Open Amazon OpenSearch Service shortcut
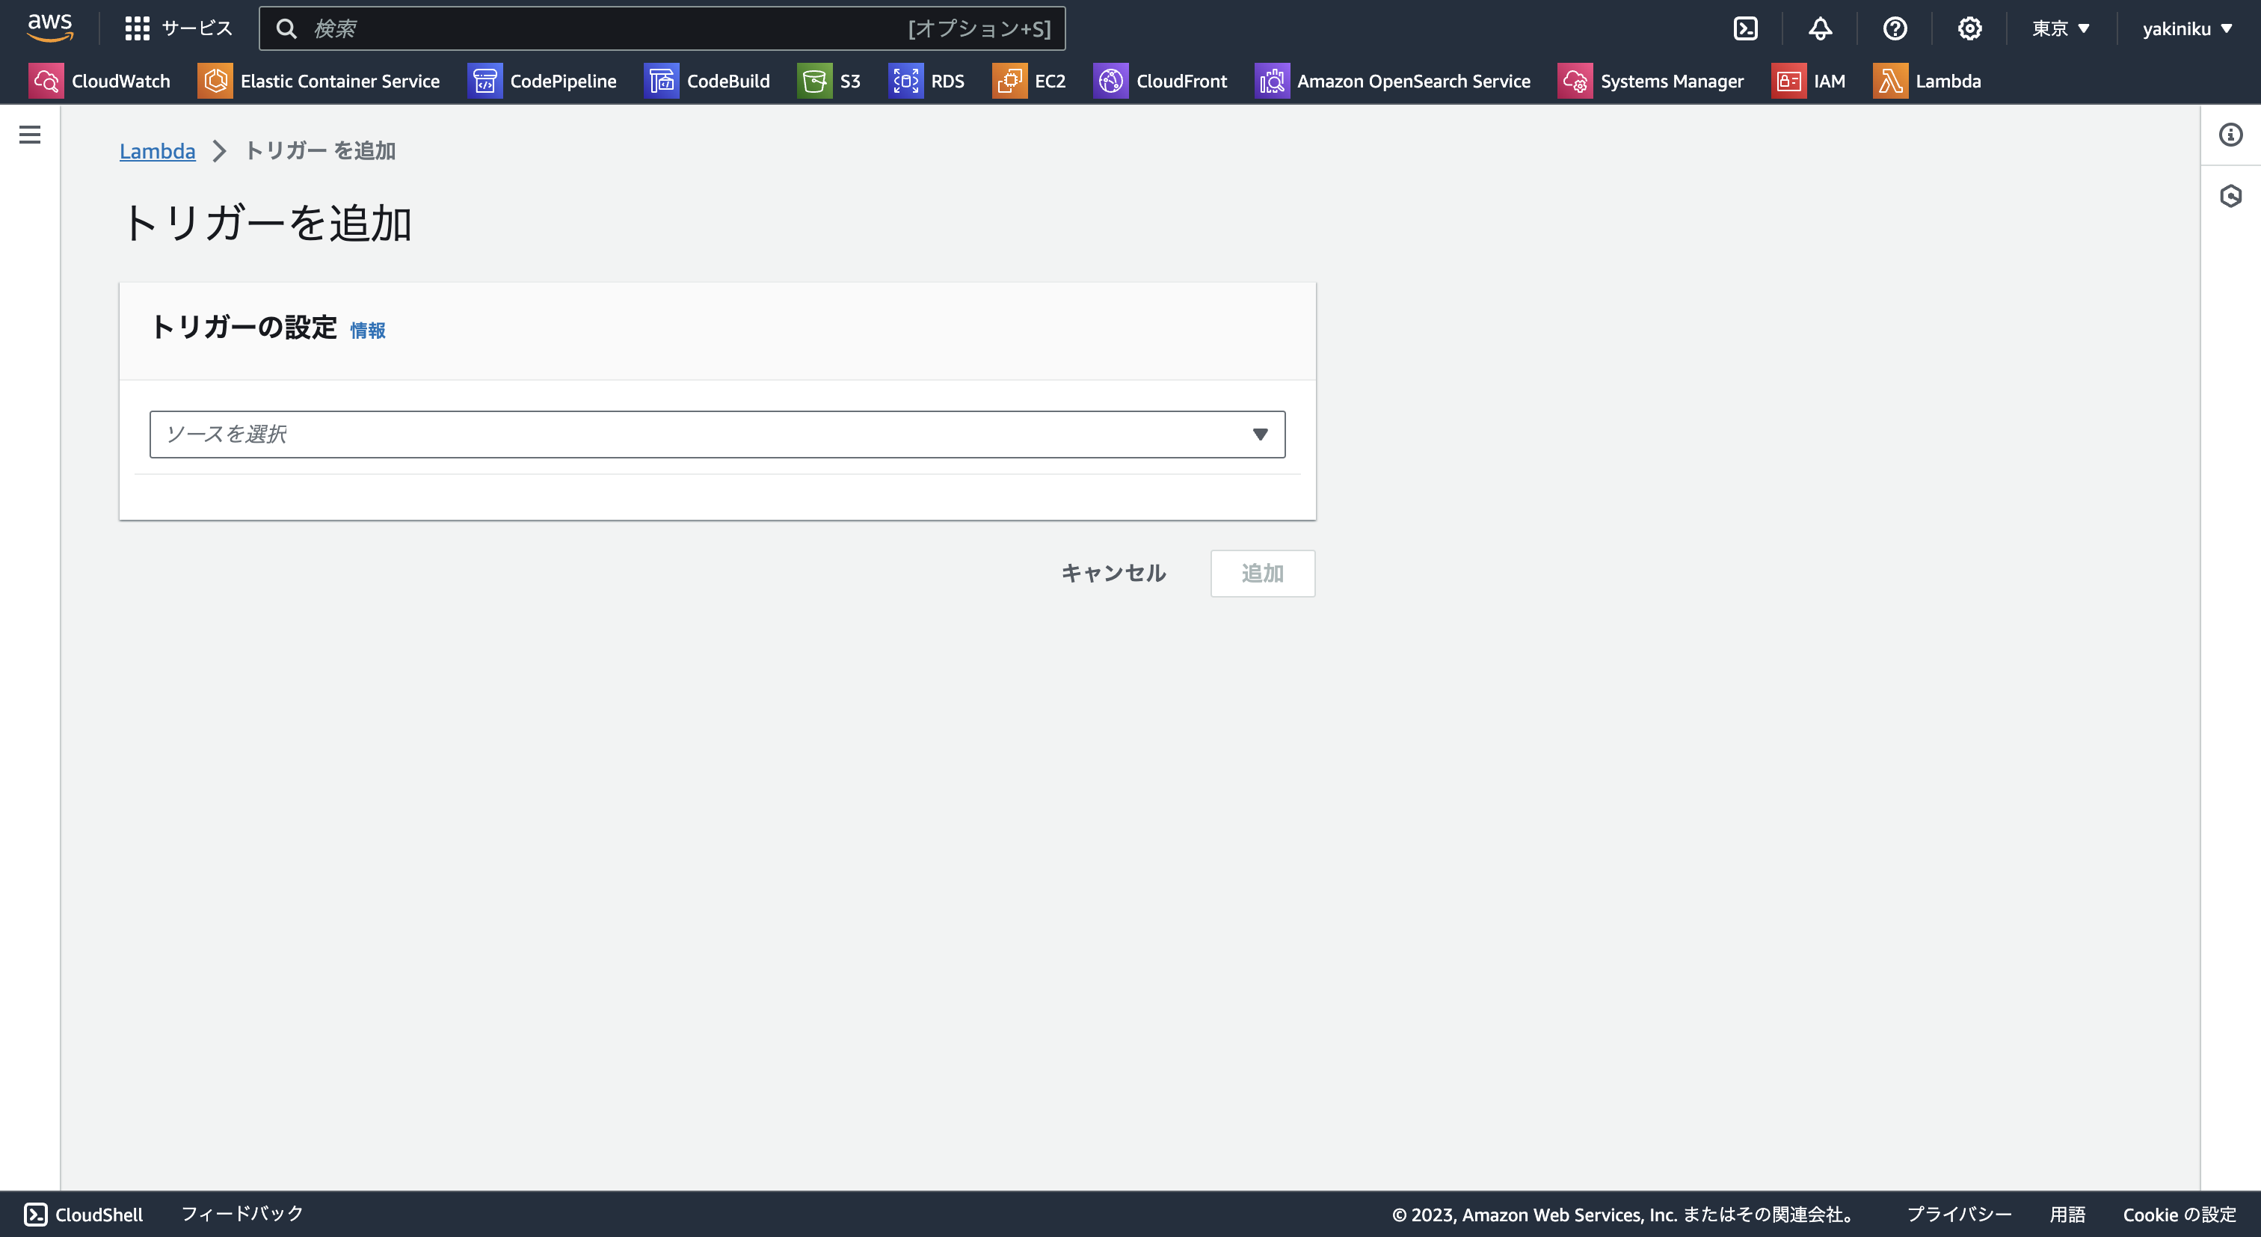This screenshot has width=2261, height=1237. (1392, 81)
